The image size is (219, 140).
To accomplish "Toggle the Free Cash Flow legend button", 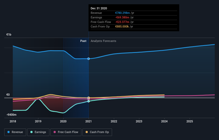I will pos(66,132).
